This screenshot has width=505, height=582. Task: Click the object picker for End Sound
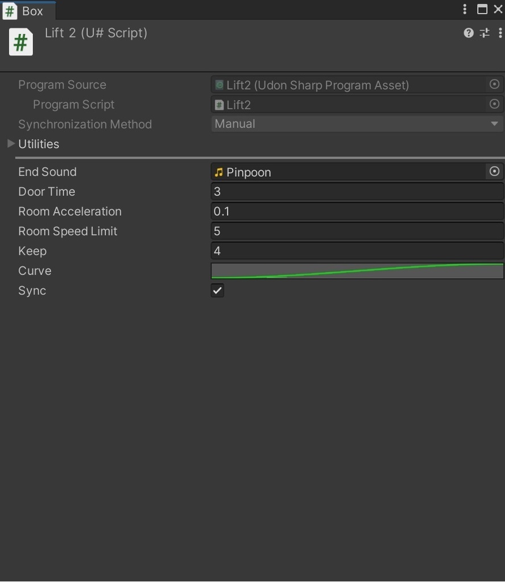tap(494, 172)
